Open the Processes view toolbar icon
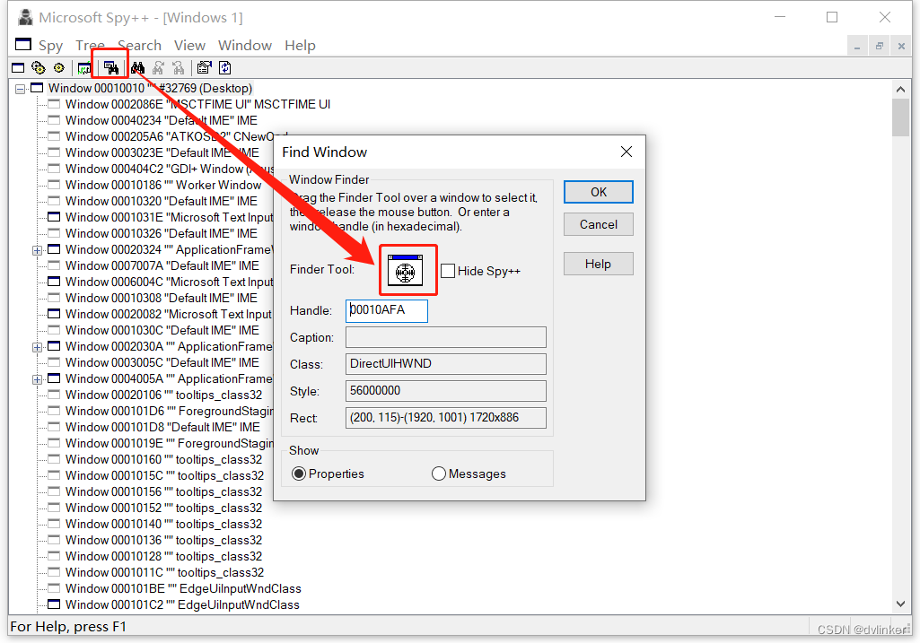 coord(39,68)
